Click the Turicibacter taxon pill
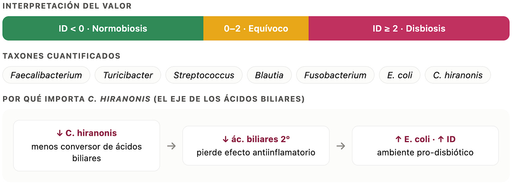Viewport: 512px width, 186px height. click(x=128, y=75)
